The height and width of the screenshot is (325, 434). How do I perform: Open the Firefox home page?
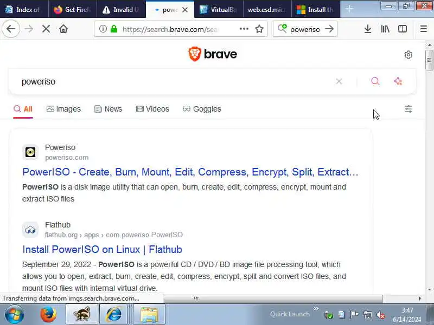click(63, 29)
